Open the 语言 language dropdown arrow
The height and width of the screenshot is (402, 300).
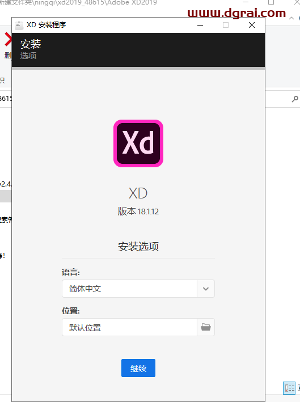(x=206, y=289)
